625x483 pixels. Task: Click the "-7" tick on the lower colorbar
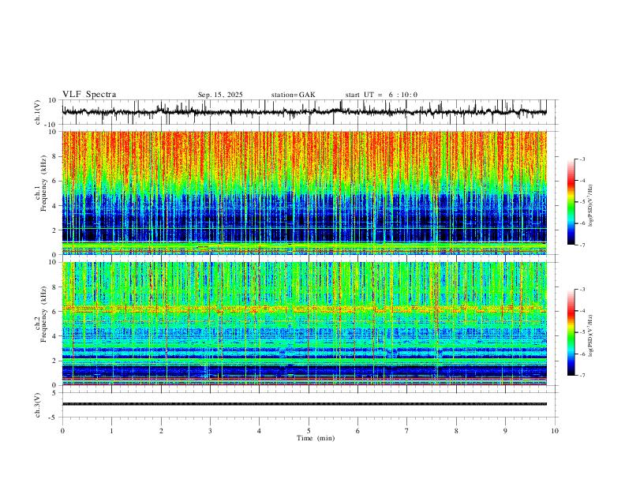coord(582,375)
